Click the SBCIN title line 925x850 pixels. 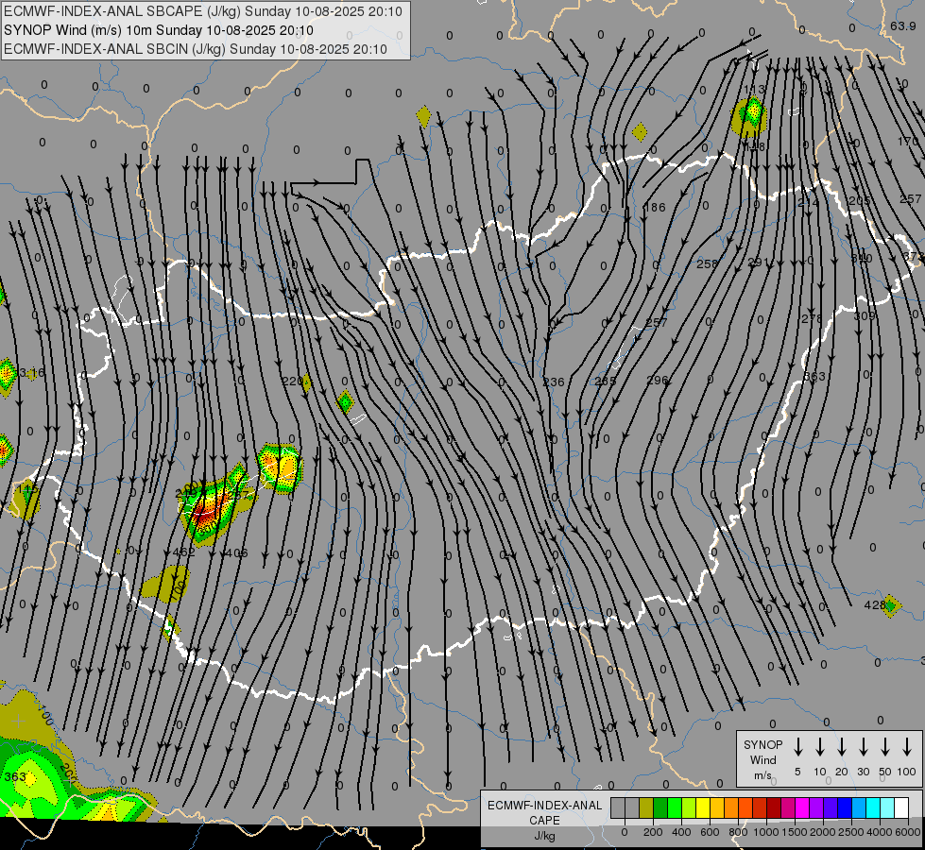coord(196,49)
